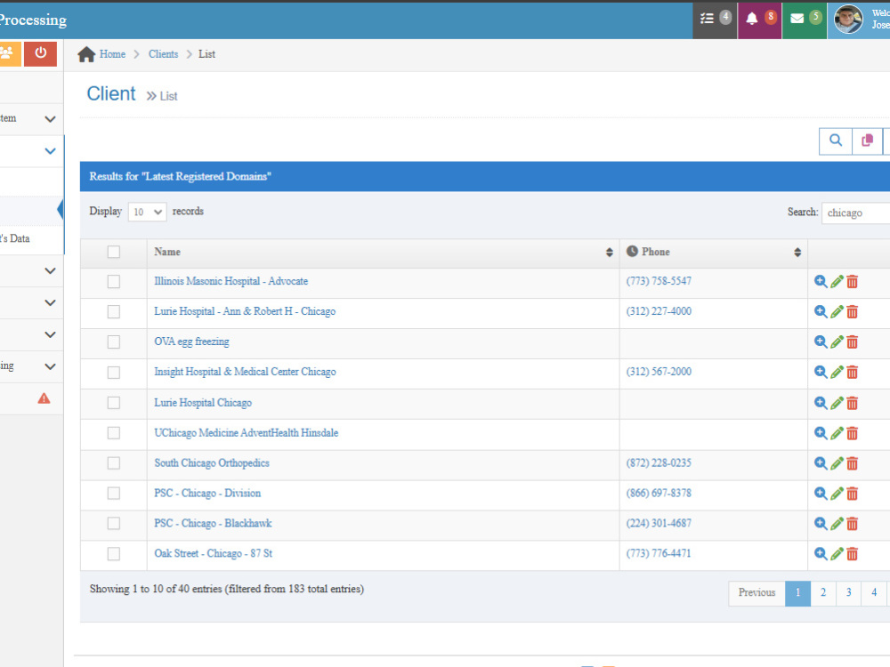Image resolution: width=890 pixels, height=667 pixels.
Task: Check the UChicago Medicine AdventHealth Hinsdale row
Action: (x=114, y=433)
